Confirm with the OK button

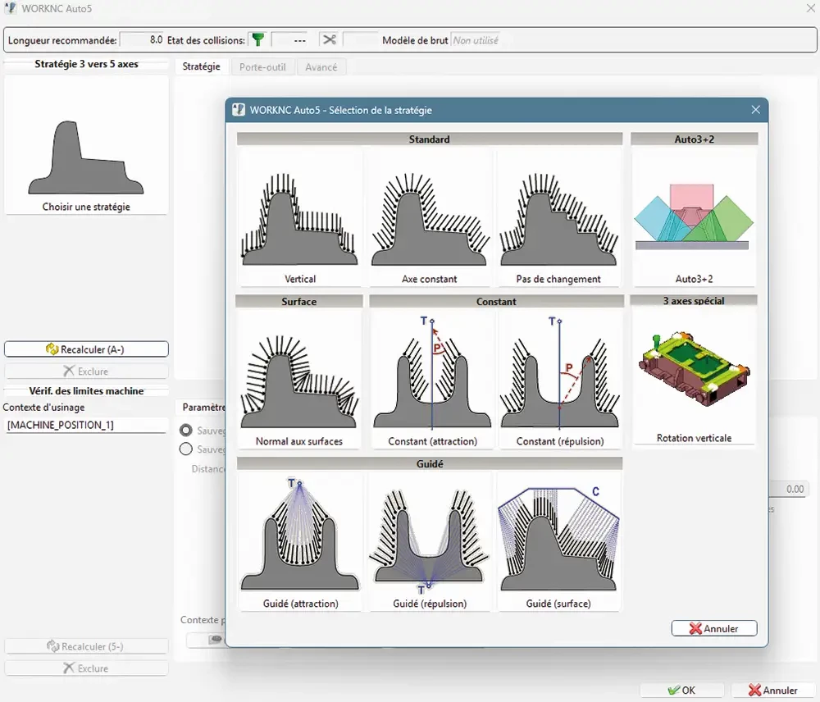click(681, 691)
